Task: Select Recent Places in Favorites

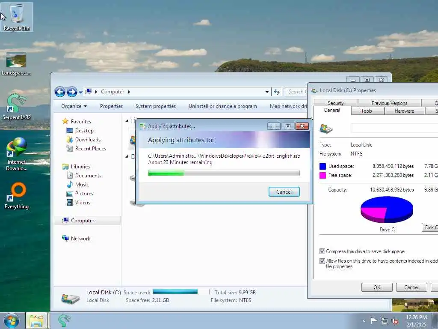Action: pyautogui.click(x=91, y=149)
